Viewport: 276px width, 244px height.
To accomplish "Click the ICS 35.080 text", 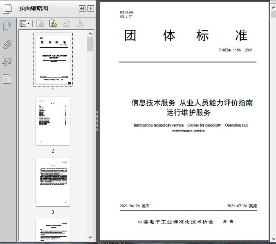I will [x=127, y=12].
